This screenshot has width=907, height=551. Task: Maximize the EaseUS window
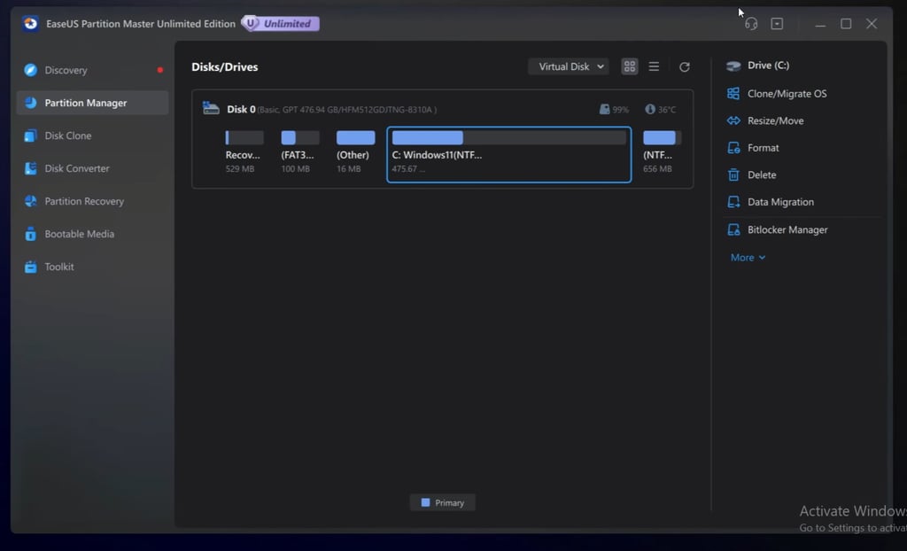point(846,24)
